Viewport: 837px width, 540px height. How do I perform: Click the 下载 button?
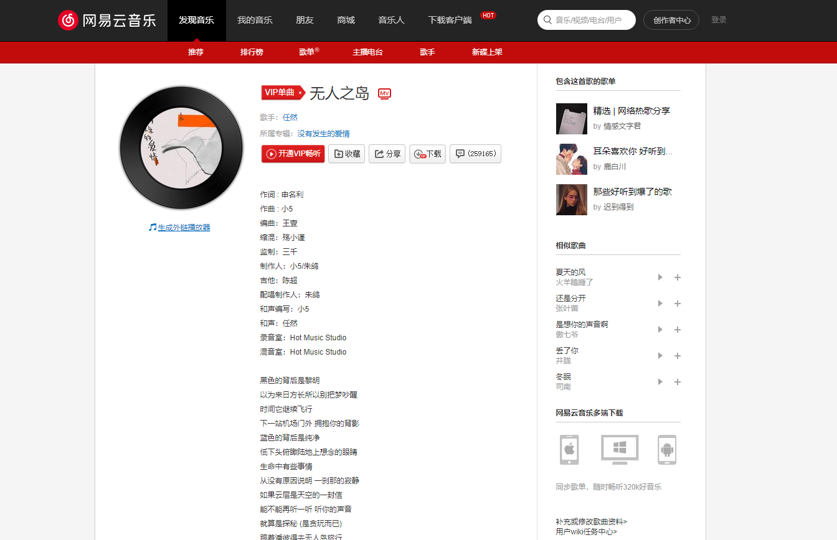coord(427,154)
